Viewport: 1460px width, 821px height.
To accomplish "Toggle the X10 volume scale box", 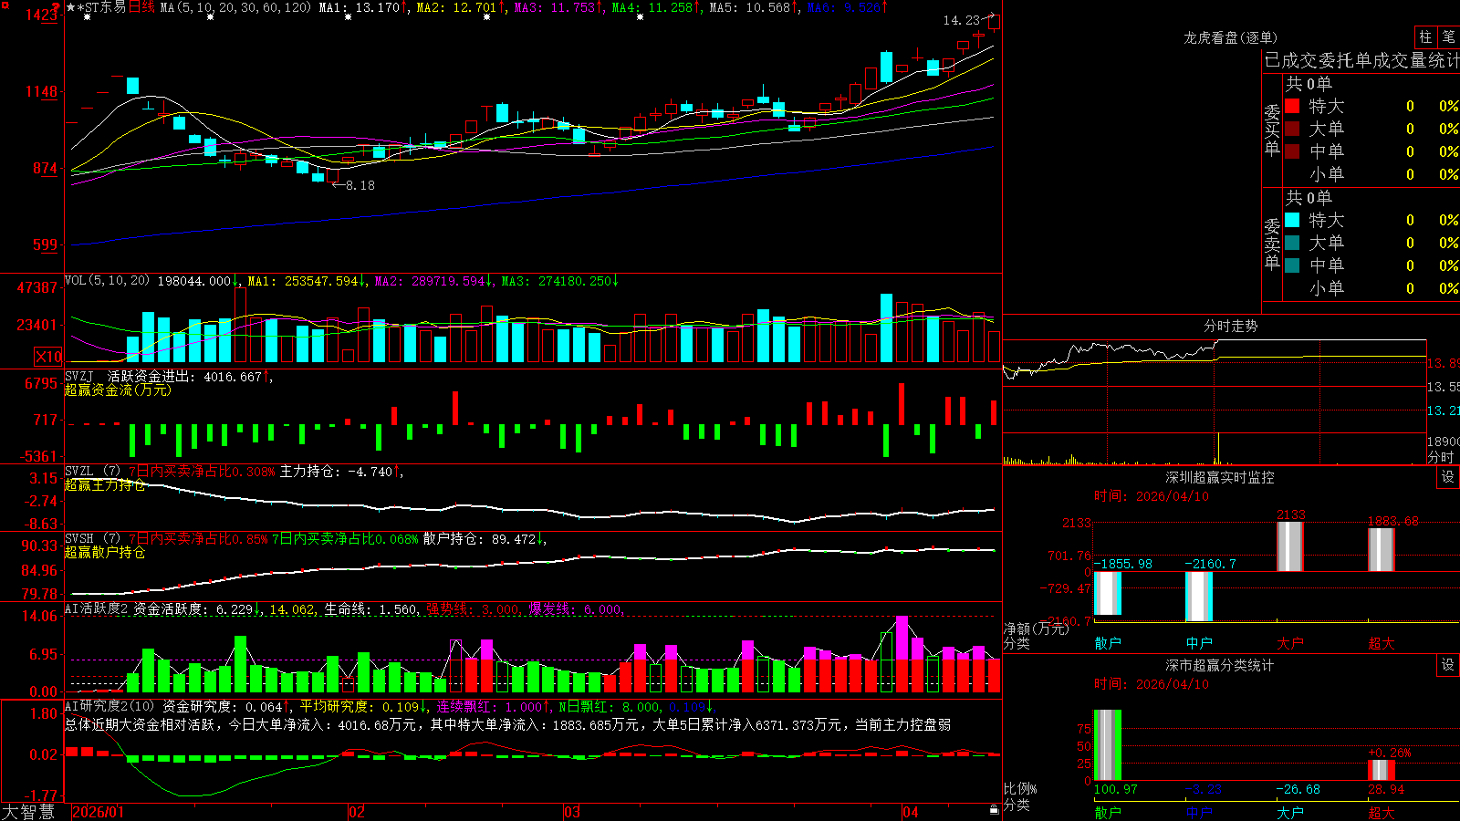I will point(48,357).
